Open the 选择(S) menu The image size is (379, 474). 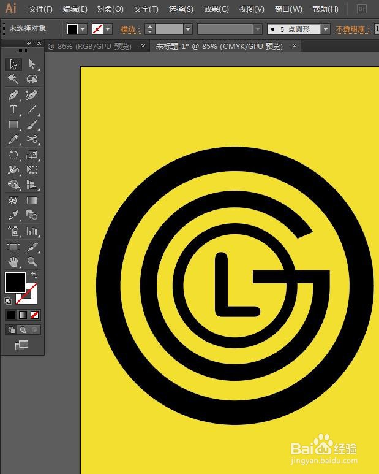(181, 9)
